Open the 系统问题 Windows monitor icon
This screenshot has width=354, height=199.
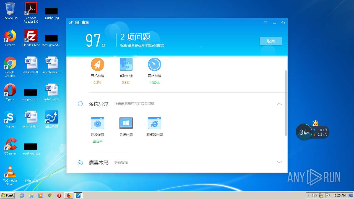pyautogui.click(x=126, y=123)
